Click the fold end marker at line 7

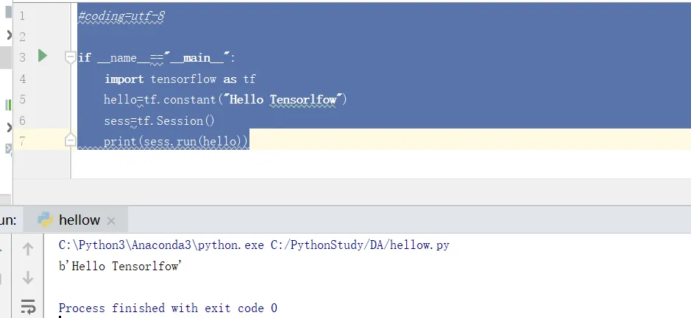(x=70, y=140)
